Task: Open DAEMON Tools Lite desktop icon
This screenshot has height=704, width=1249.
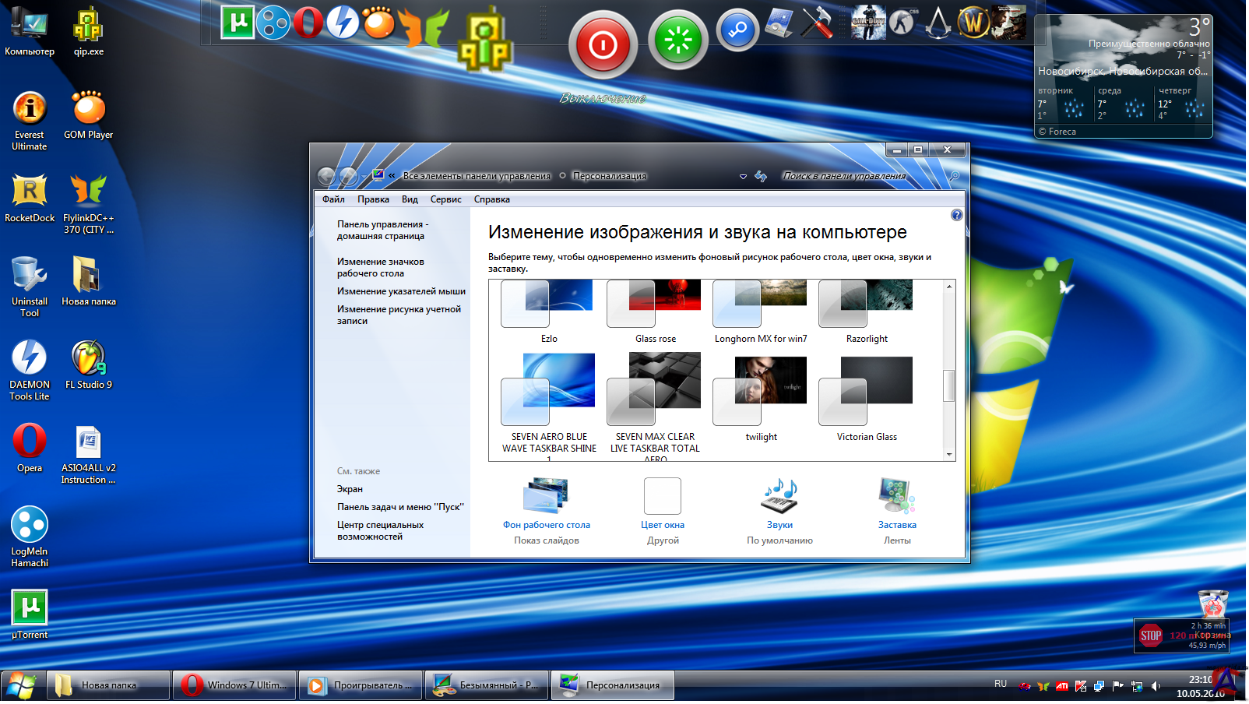Action: tap(30, 359)
